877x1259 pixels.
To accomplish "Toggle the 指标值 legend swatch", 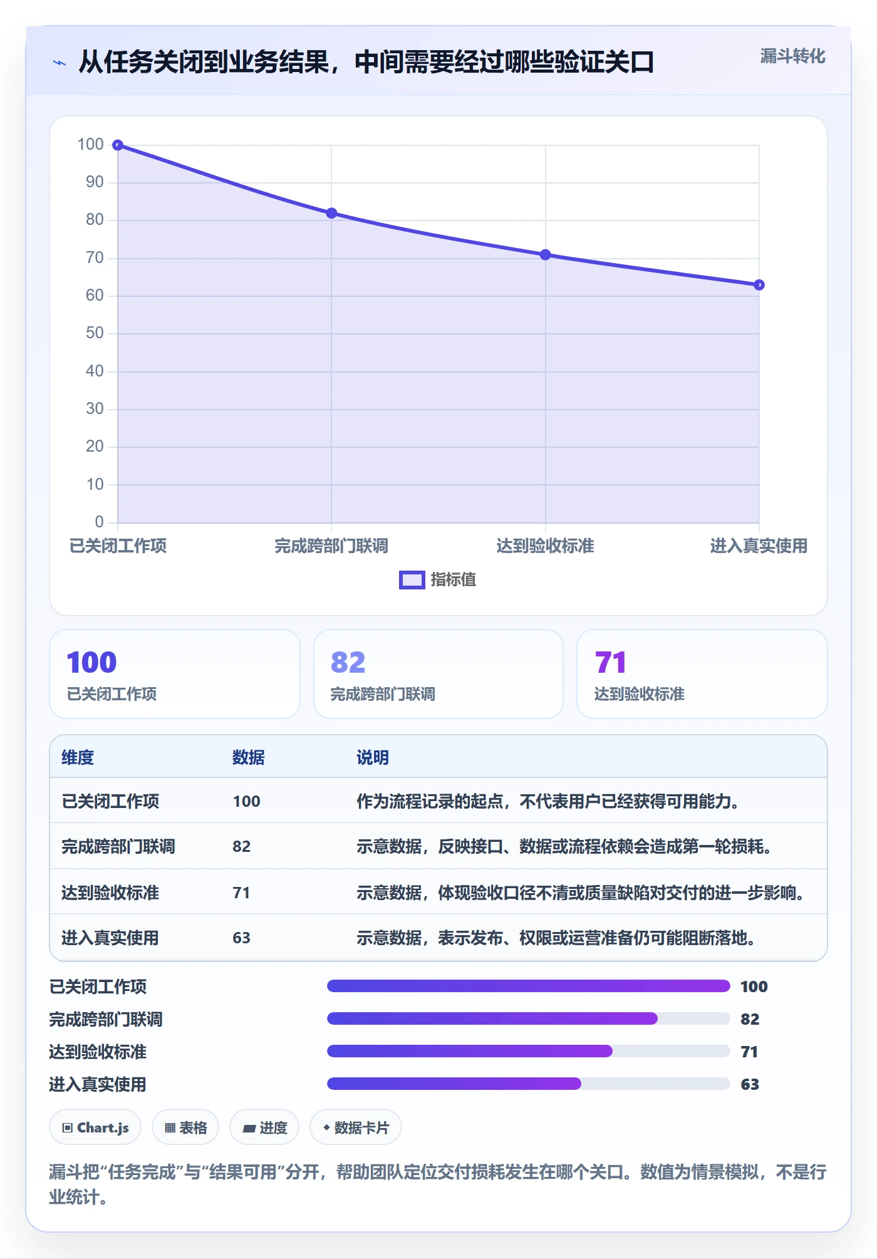I will (412, 580).
